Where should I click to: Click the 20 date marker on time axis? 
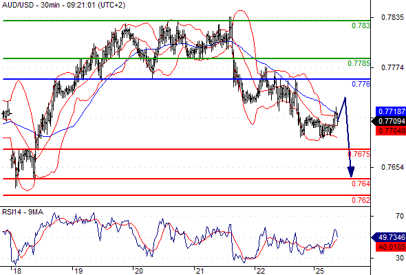point(139,271)
